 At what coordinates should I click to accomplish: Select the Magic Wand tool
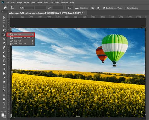[4, 30]
